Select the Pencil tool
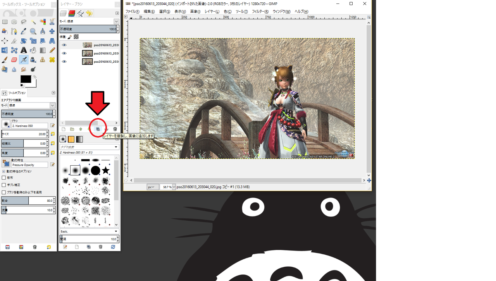 point(52,50)
